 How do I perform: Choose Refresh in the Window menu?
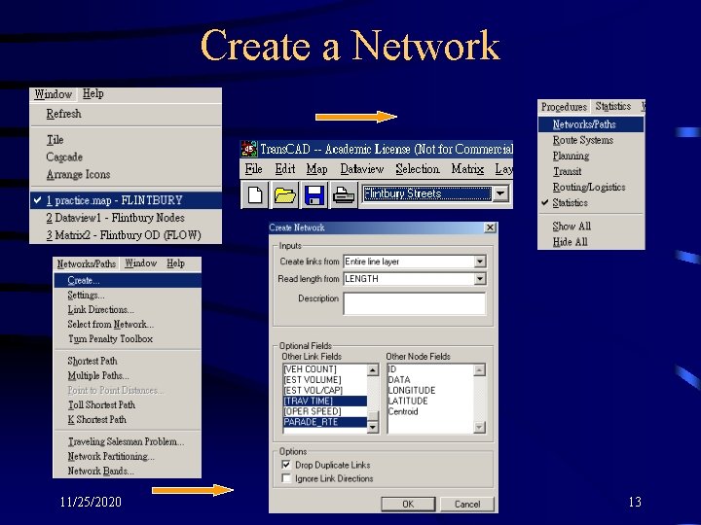126,114
